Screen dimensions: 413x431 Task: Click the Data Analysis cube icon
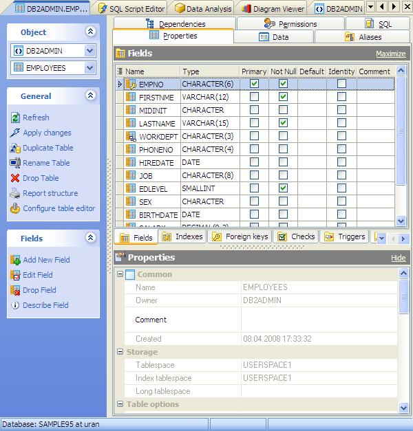coord(180,8)
